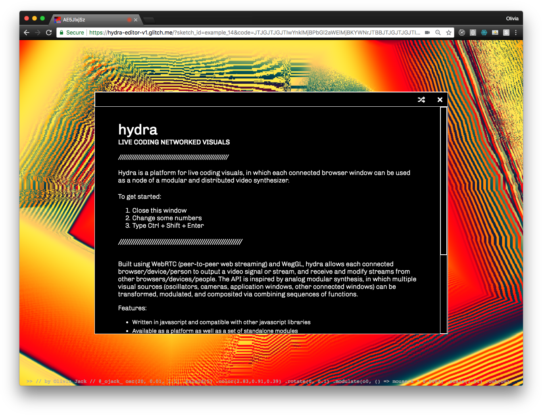Click the tab favicon of AE5JlxjSz

(58, 20)
